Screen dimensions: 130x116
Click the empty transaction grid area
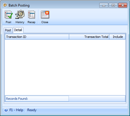click(65, 67)
